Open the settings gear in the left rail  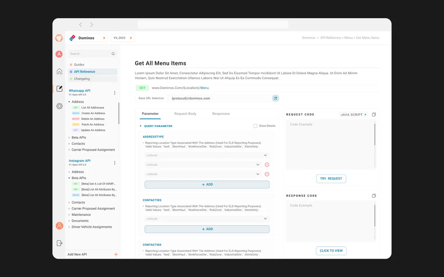point(59,106)
